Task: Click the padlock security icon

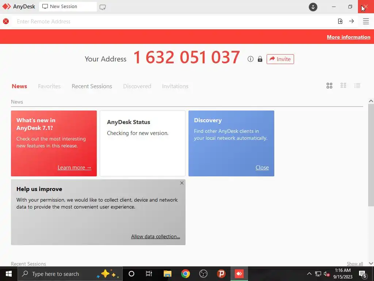Action: point(260,59)
